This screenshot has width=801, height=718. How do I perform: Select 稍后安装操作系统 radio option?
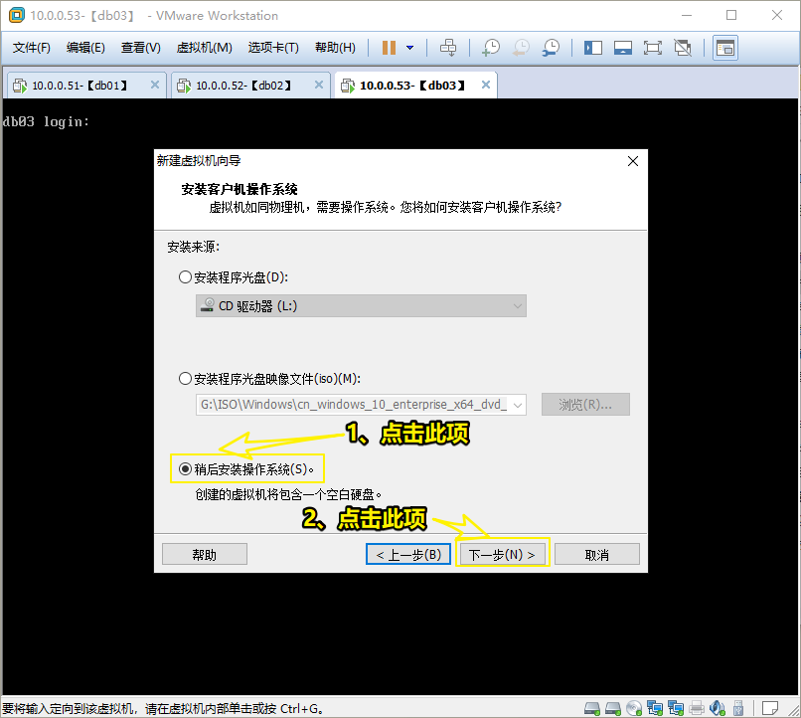187,467
